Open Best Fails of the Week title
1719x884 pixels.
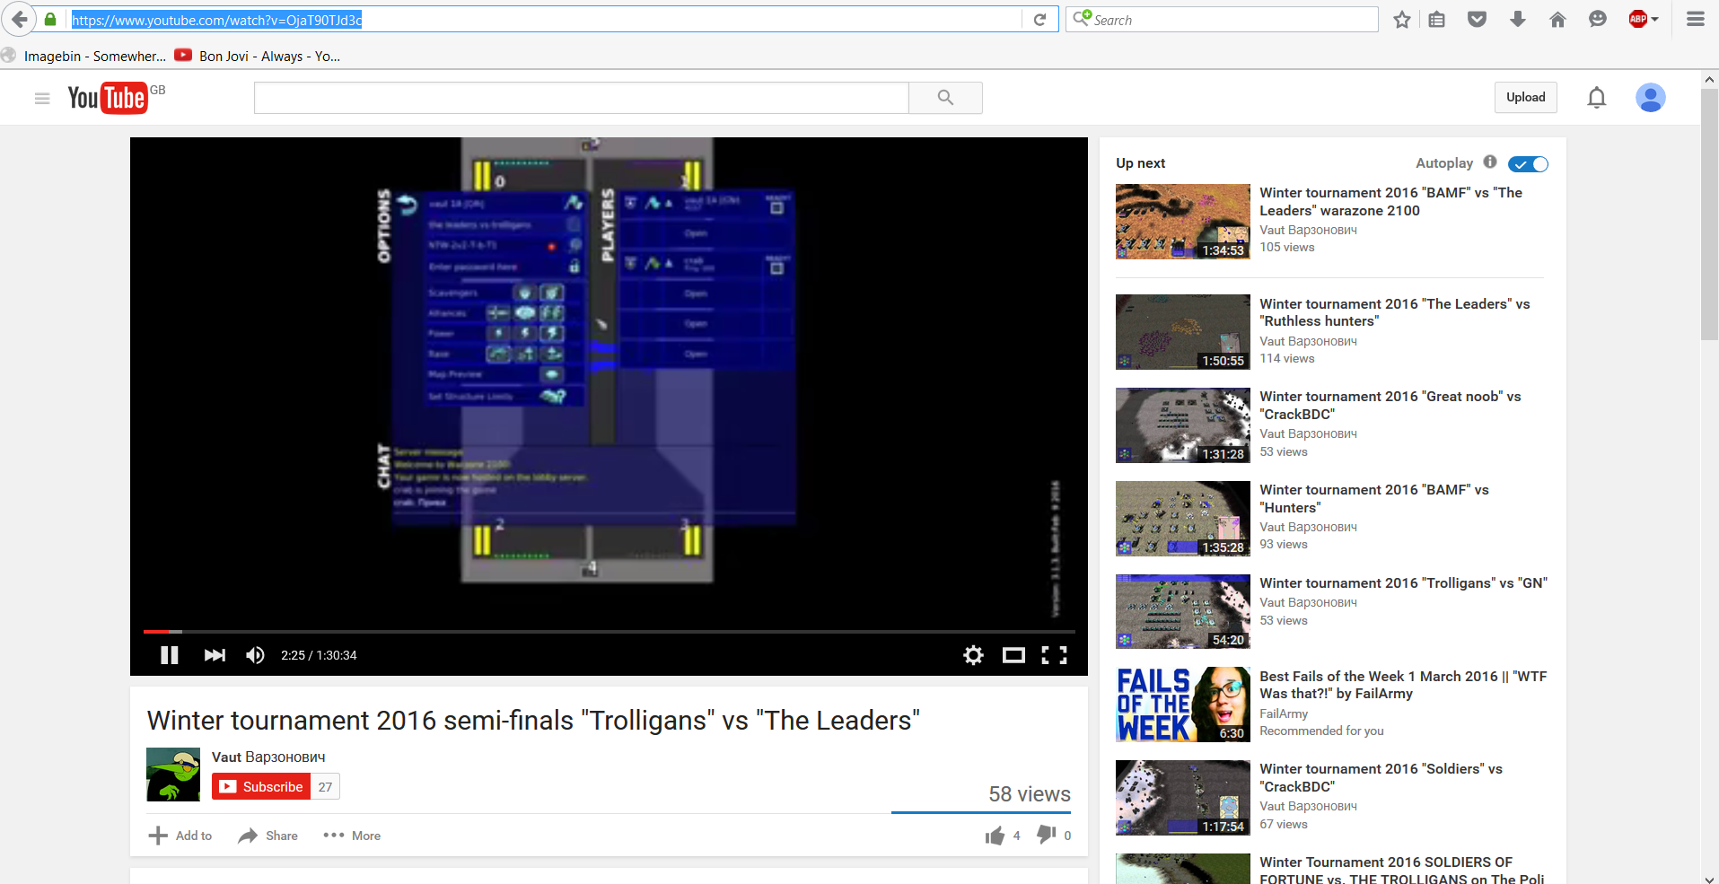coord(1403,685)
